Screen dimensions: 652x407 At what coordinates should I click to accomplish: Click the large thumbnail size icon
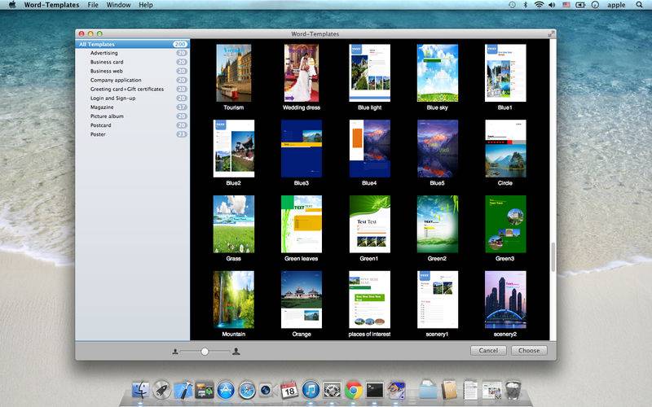pyautogui.click(x=236, y=352)
